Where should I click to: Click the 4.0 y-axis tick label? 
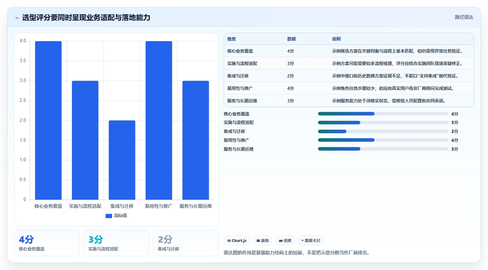tap(23, 41)
